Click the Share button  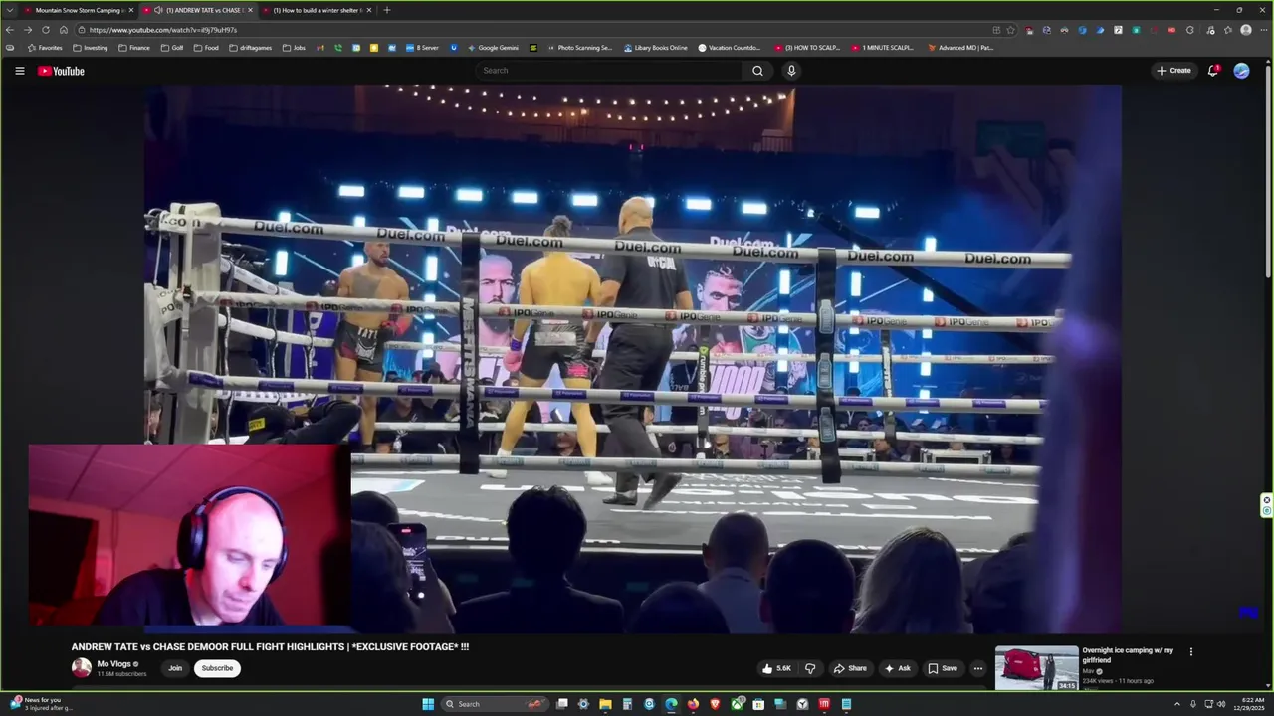click(850, 668)
